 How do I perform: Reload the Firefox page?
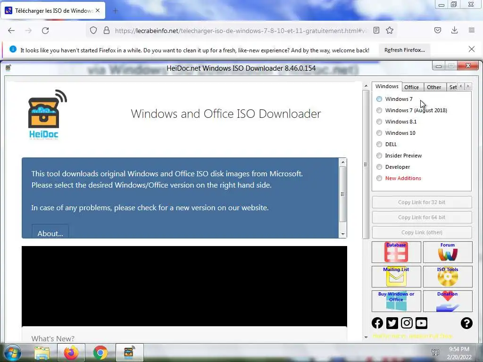pyautogui.click(x=45, y=31)
